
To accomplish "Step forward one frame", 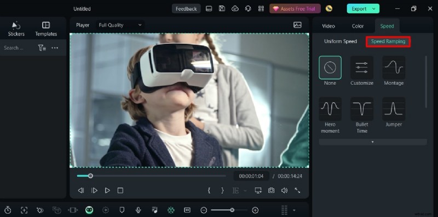I will (x=94, y=191).
